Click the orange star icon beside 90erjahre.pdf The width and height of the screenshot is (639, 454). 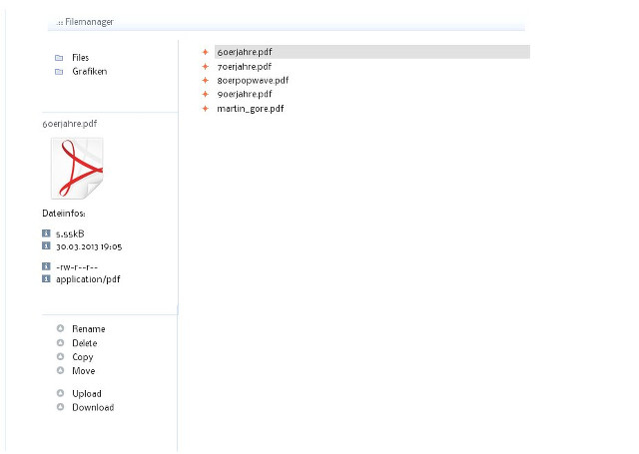206,94
